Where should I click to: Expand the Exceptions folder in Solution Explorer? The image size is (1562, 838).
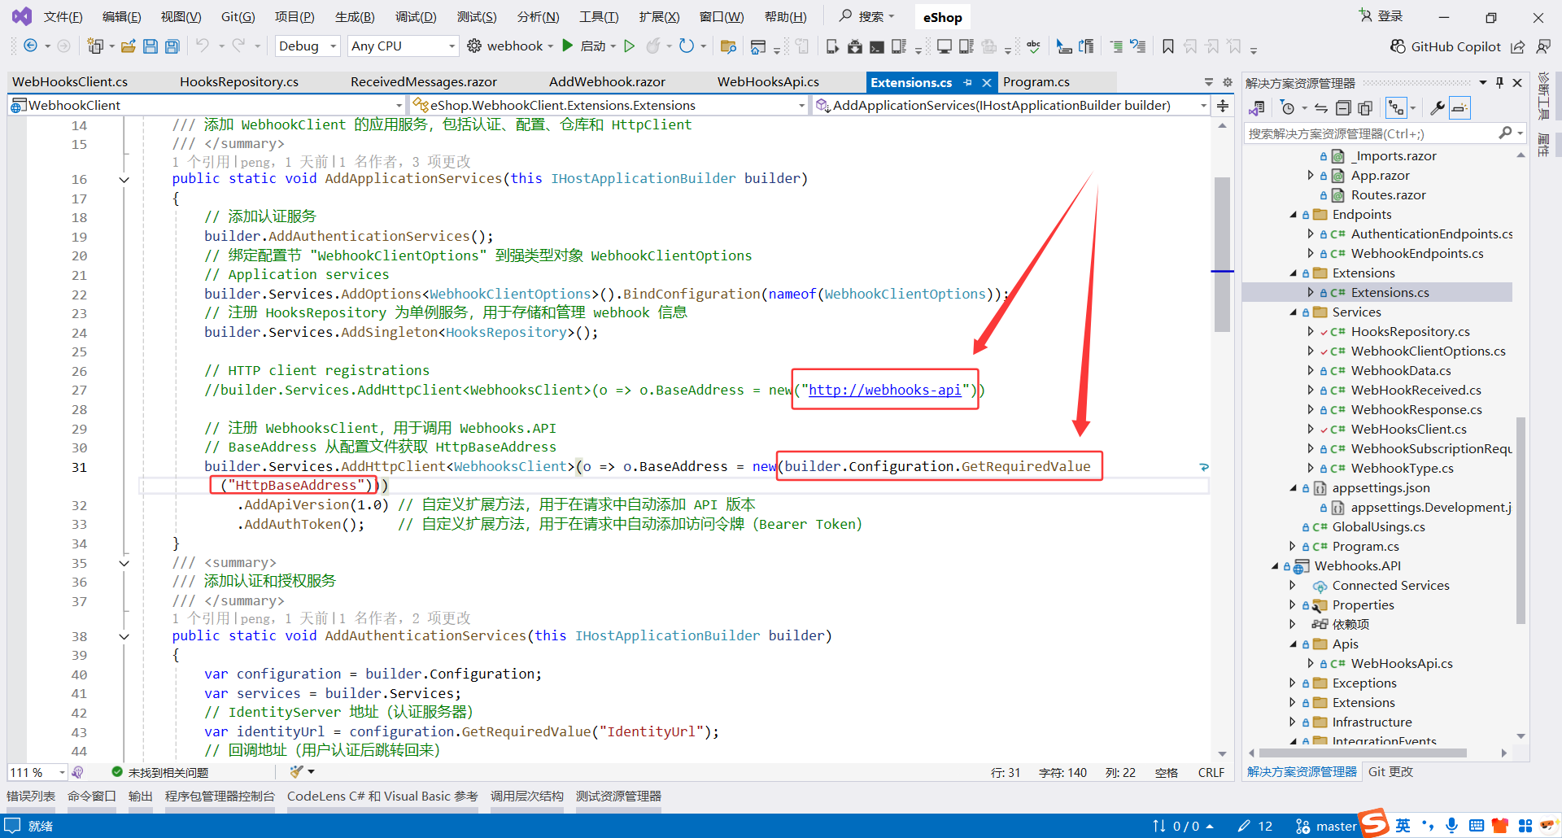click(1293, 683)
